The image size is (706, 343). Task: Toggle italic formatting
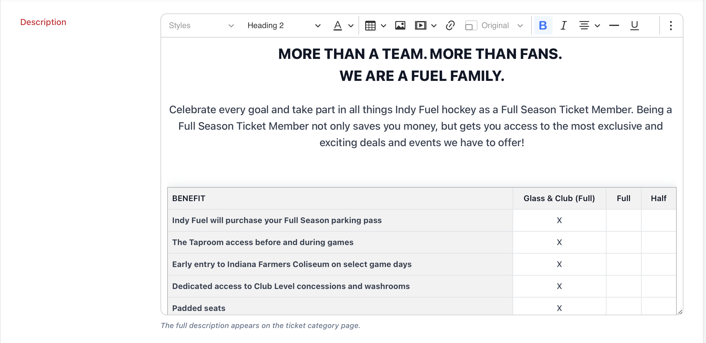pos(564,25)
